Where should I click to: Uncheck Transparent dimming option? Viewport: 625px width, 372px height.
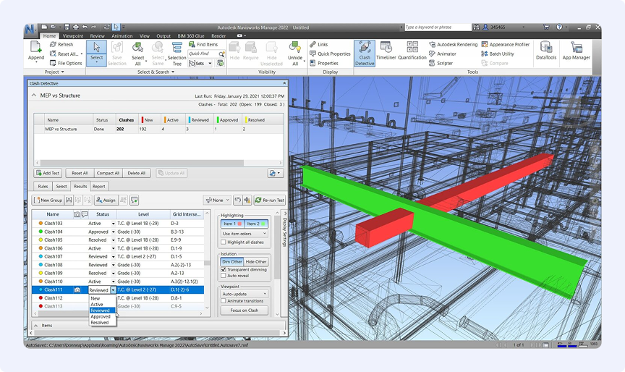(223, 269)
